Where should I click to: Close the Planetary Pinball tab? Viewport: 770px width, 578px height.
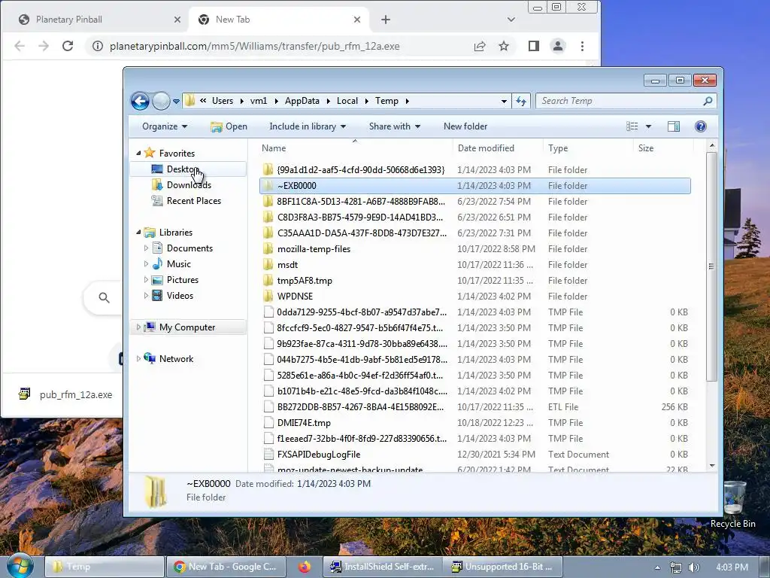(x=177, y=20)
